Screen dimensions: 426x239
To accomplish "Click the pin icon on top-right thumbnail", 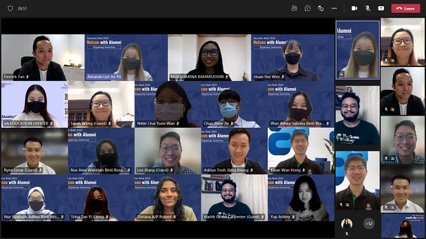I will point(393,61).
